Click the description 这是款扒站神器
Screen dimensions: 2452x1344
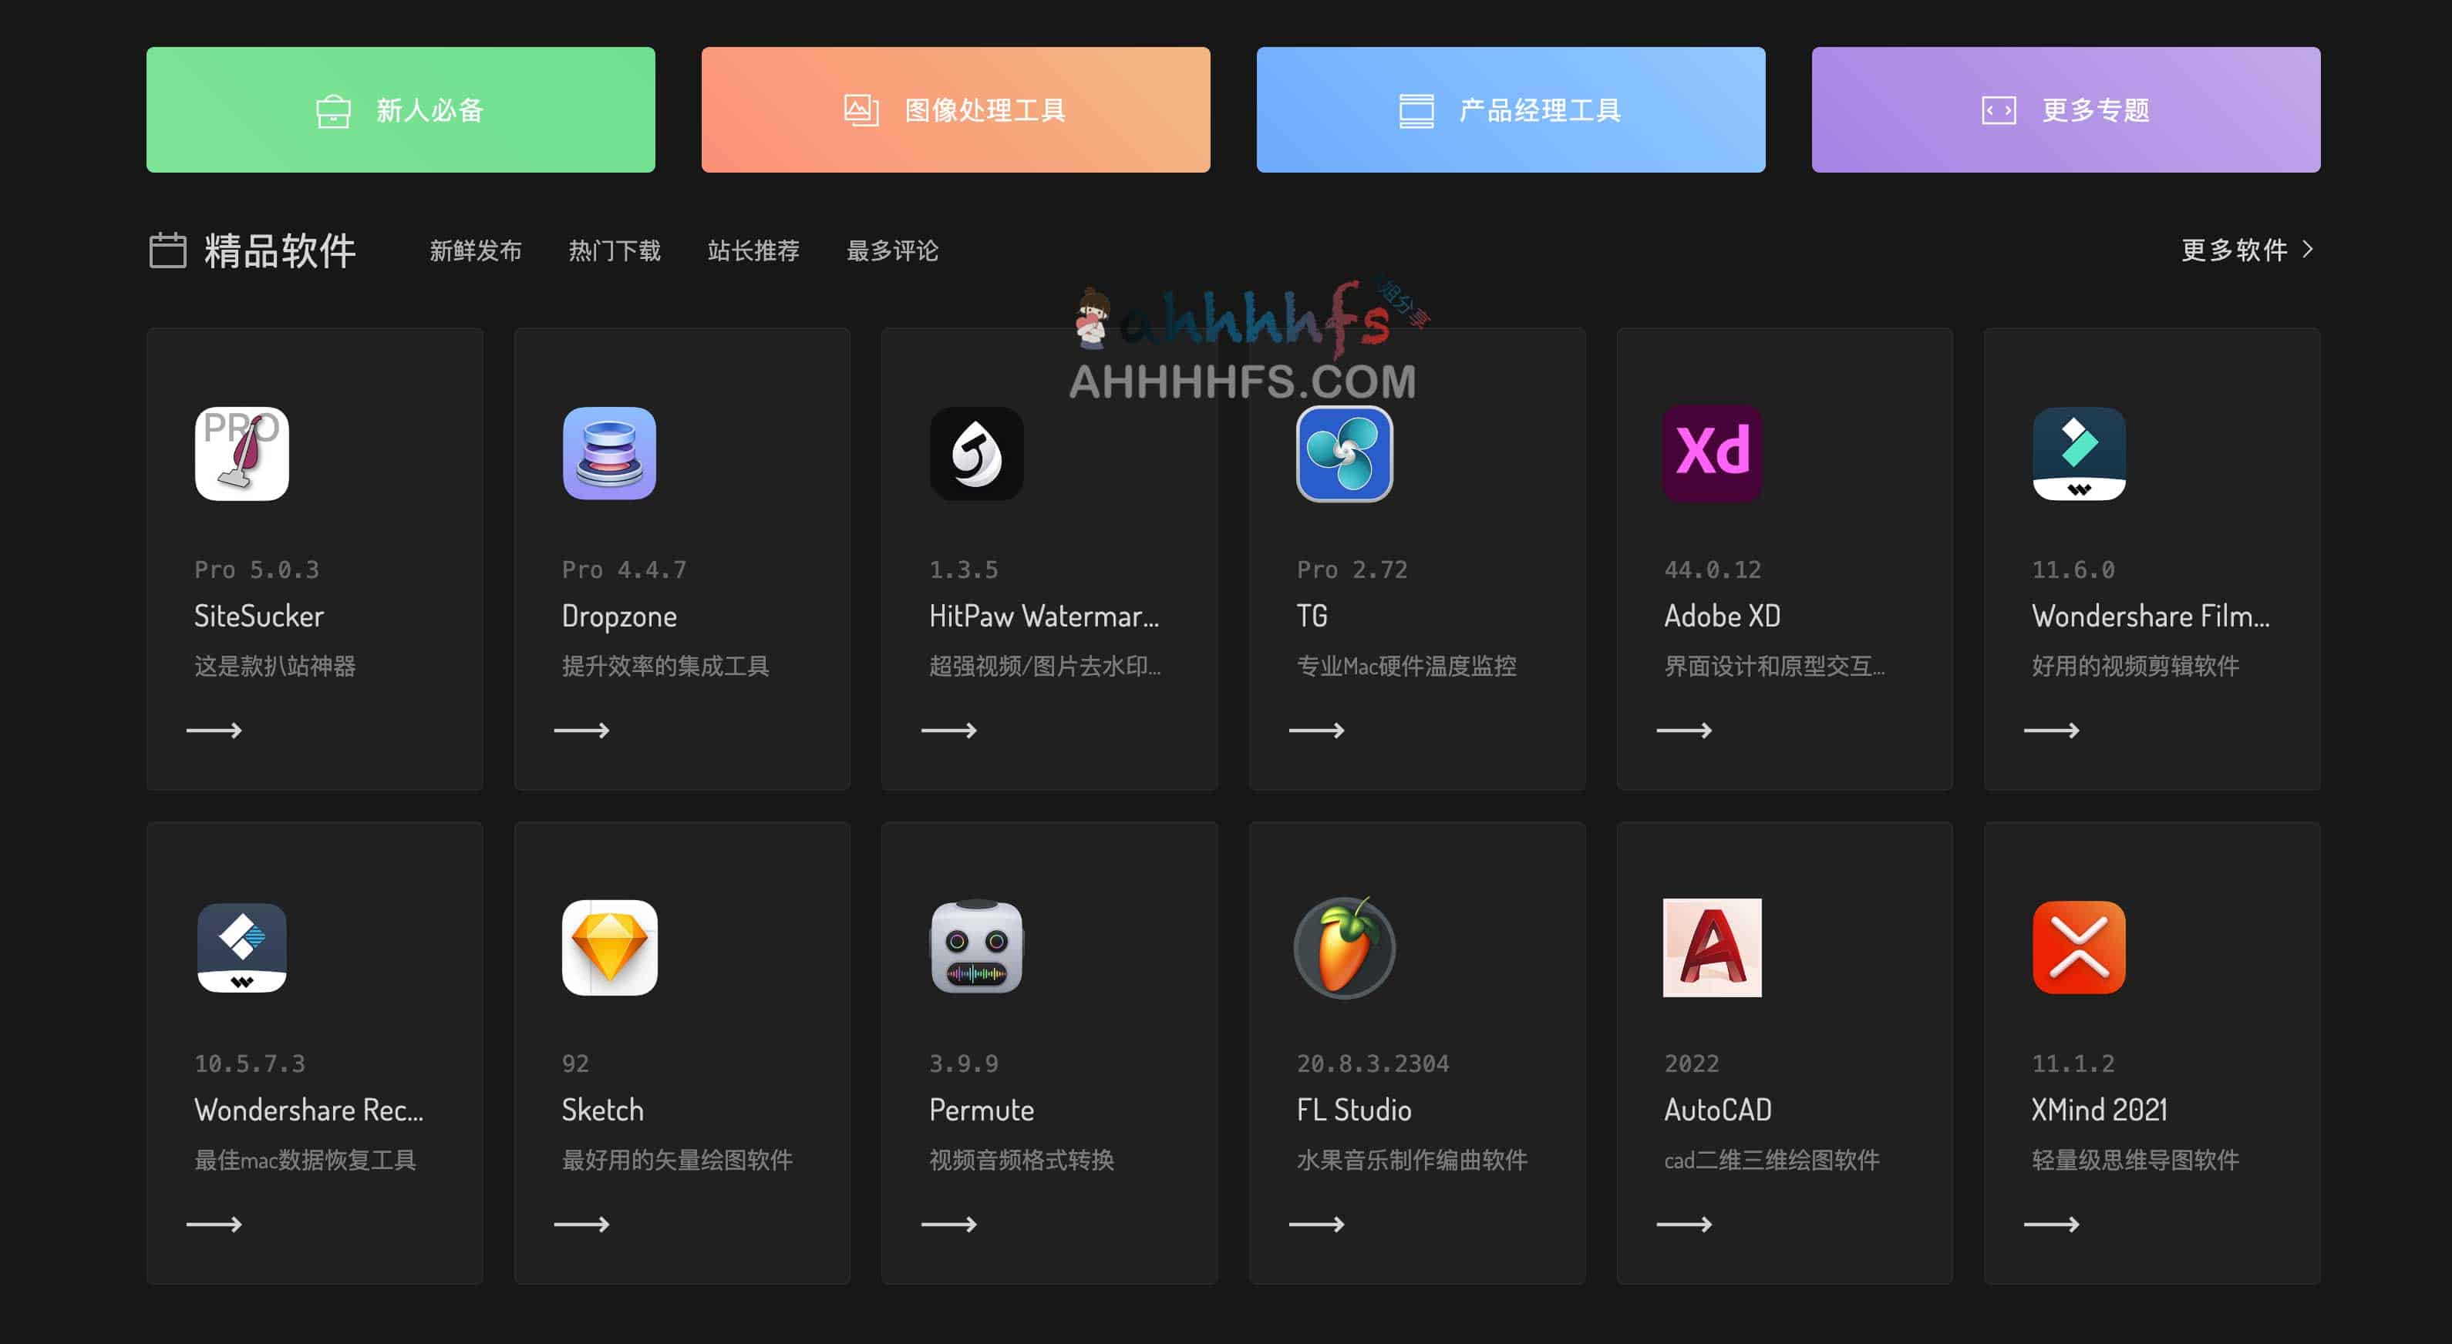pyautogui.click(x=275, y=666)
